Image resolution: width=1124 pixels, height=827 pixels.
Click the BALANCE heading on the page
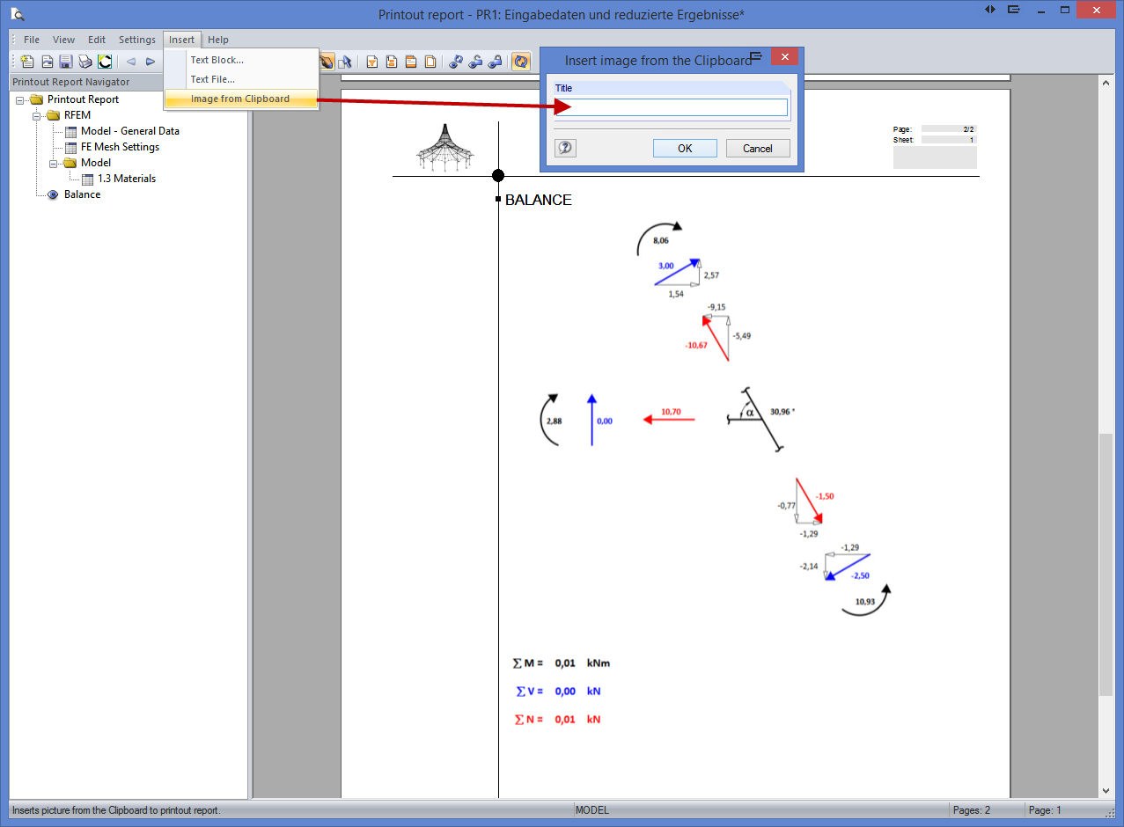pos(539,200)
